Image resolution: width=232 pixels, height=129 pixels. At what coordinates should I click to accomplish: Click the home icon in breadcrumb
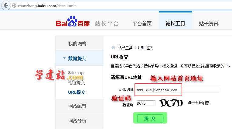coord(113,47)
